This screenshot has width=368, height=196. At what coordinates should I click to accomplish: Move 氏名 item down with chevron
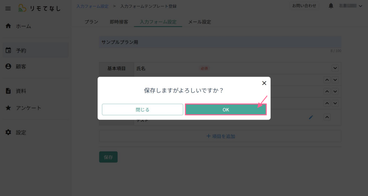(335, 68)
